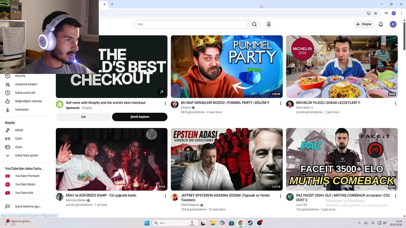Click the Shopify channel avatar
This screenshot has width=406, height=228.
coord(60,104)
